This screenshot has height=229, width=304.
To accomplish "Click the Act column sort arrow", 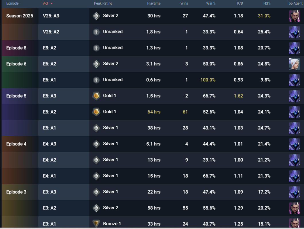I will click(52, 3).
